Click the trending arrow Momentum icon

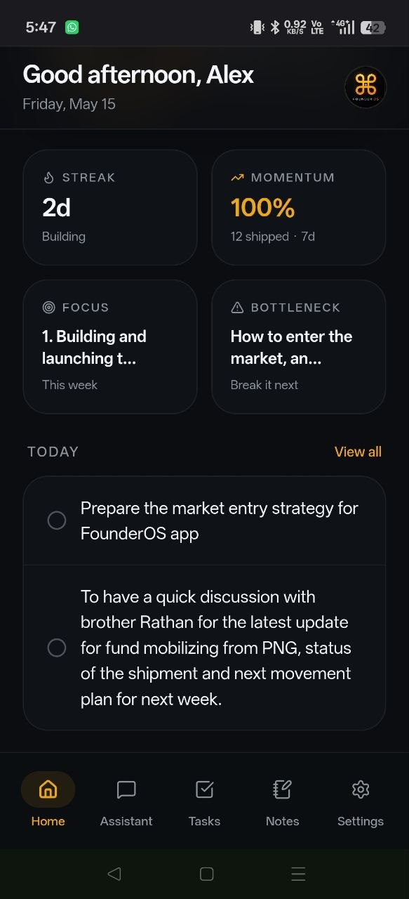(x=237, y=178)
